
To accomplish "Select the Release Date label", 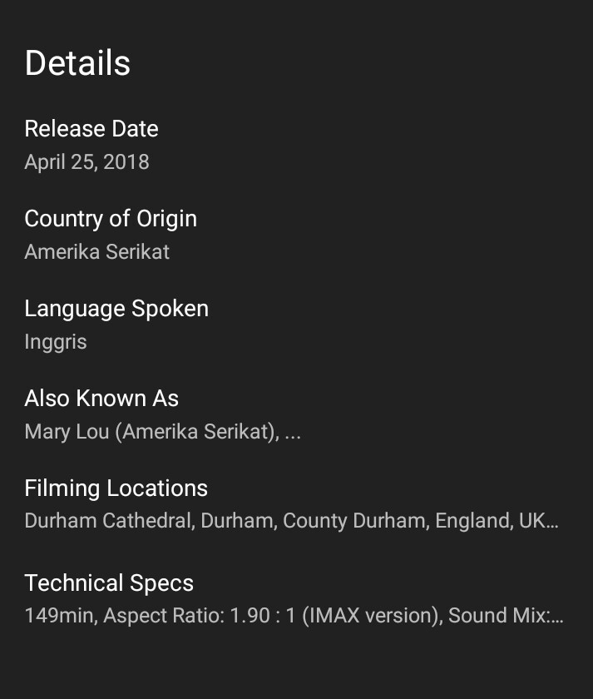I will (91, 129).
